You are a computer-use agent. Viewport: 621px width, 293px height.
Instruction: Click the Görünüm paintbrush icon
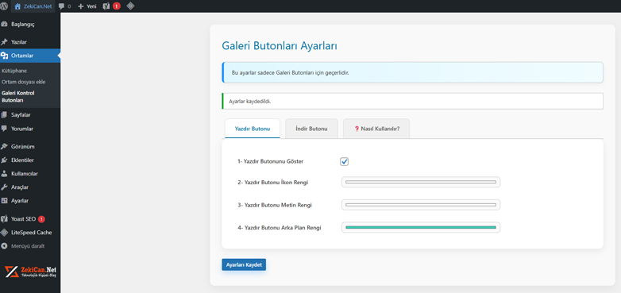click(x=4, y=146)
